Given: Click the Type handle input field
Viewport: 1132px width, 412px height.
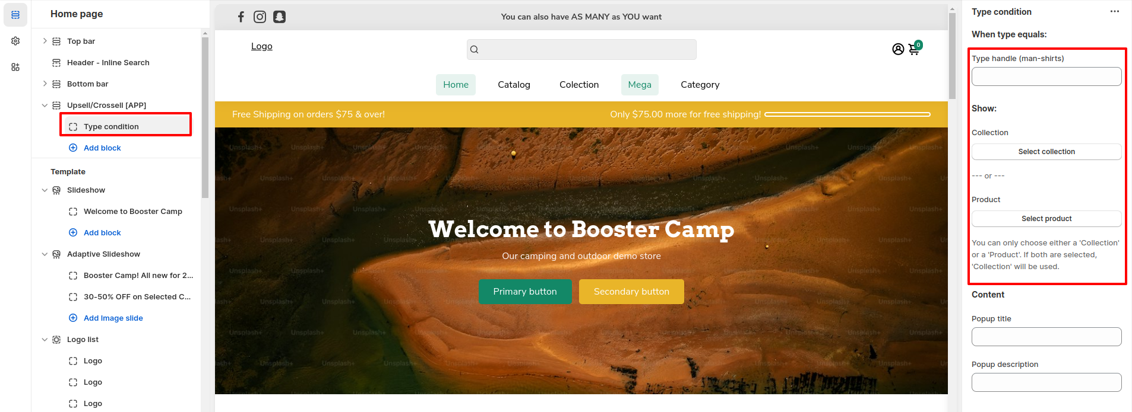Looking at the screenshot, I should (1046, 76).
